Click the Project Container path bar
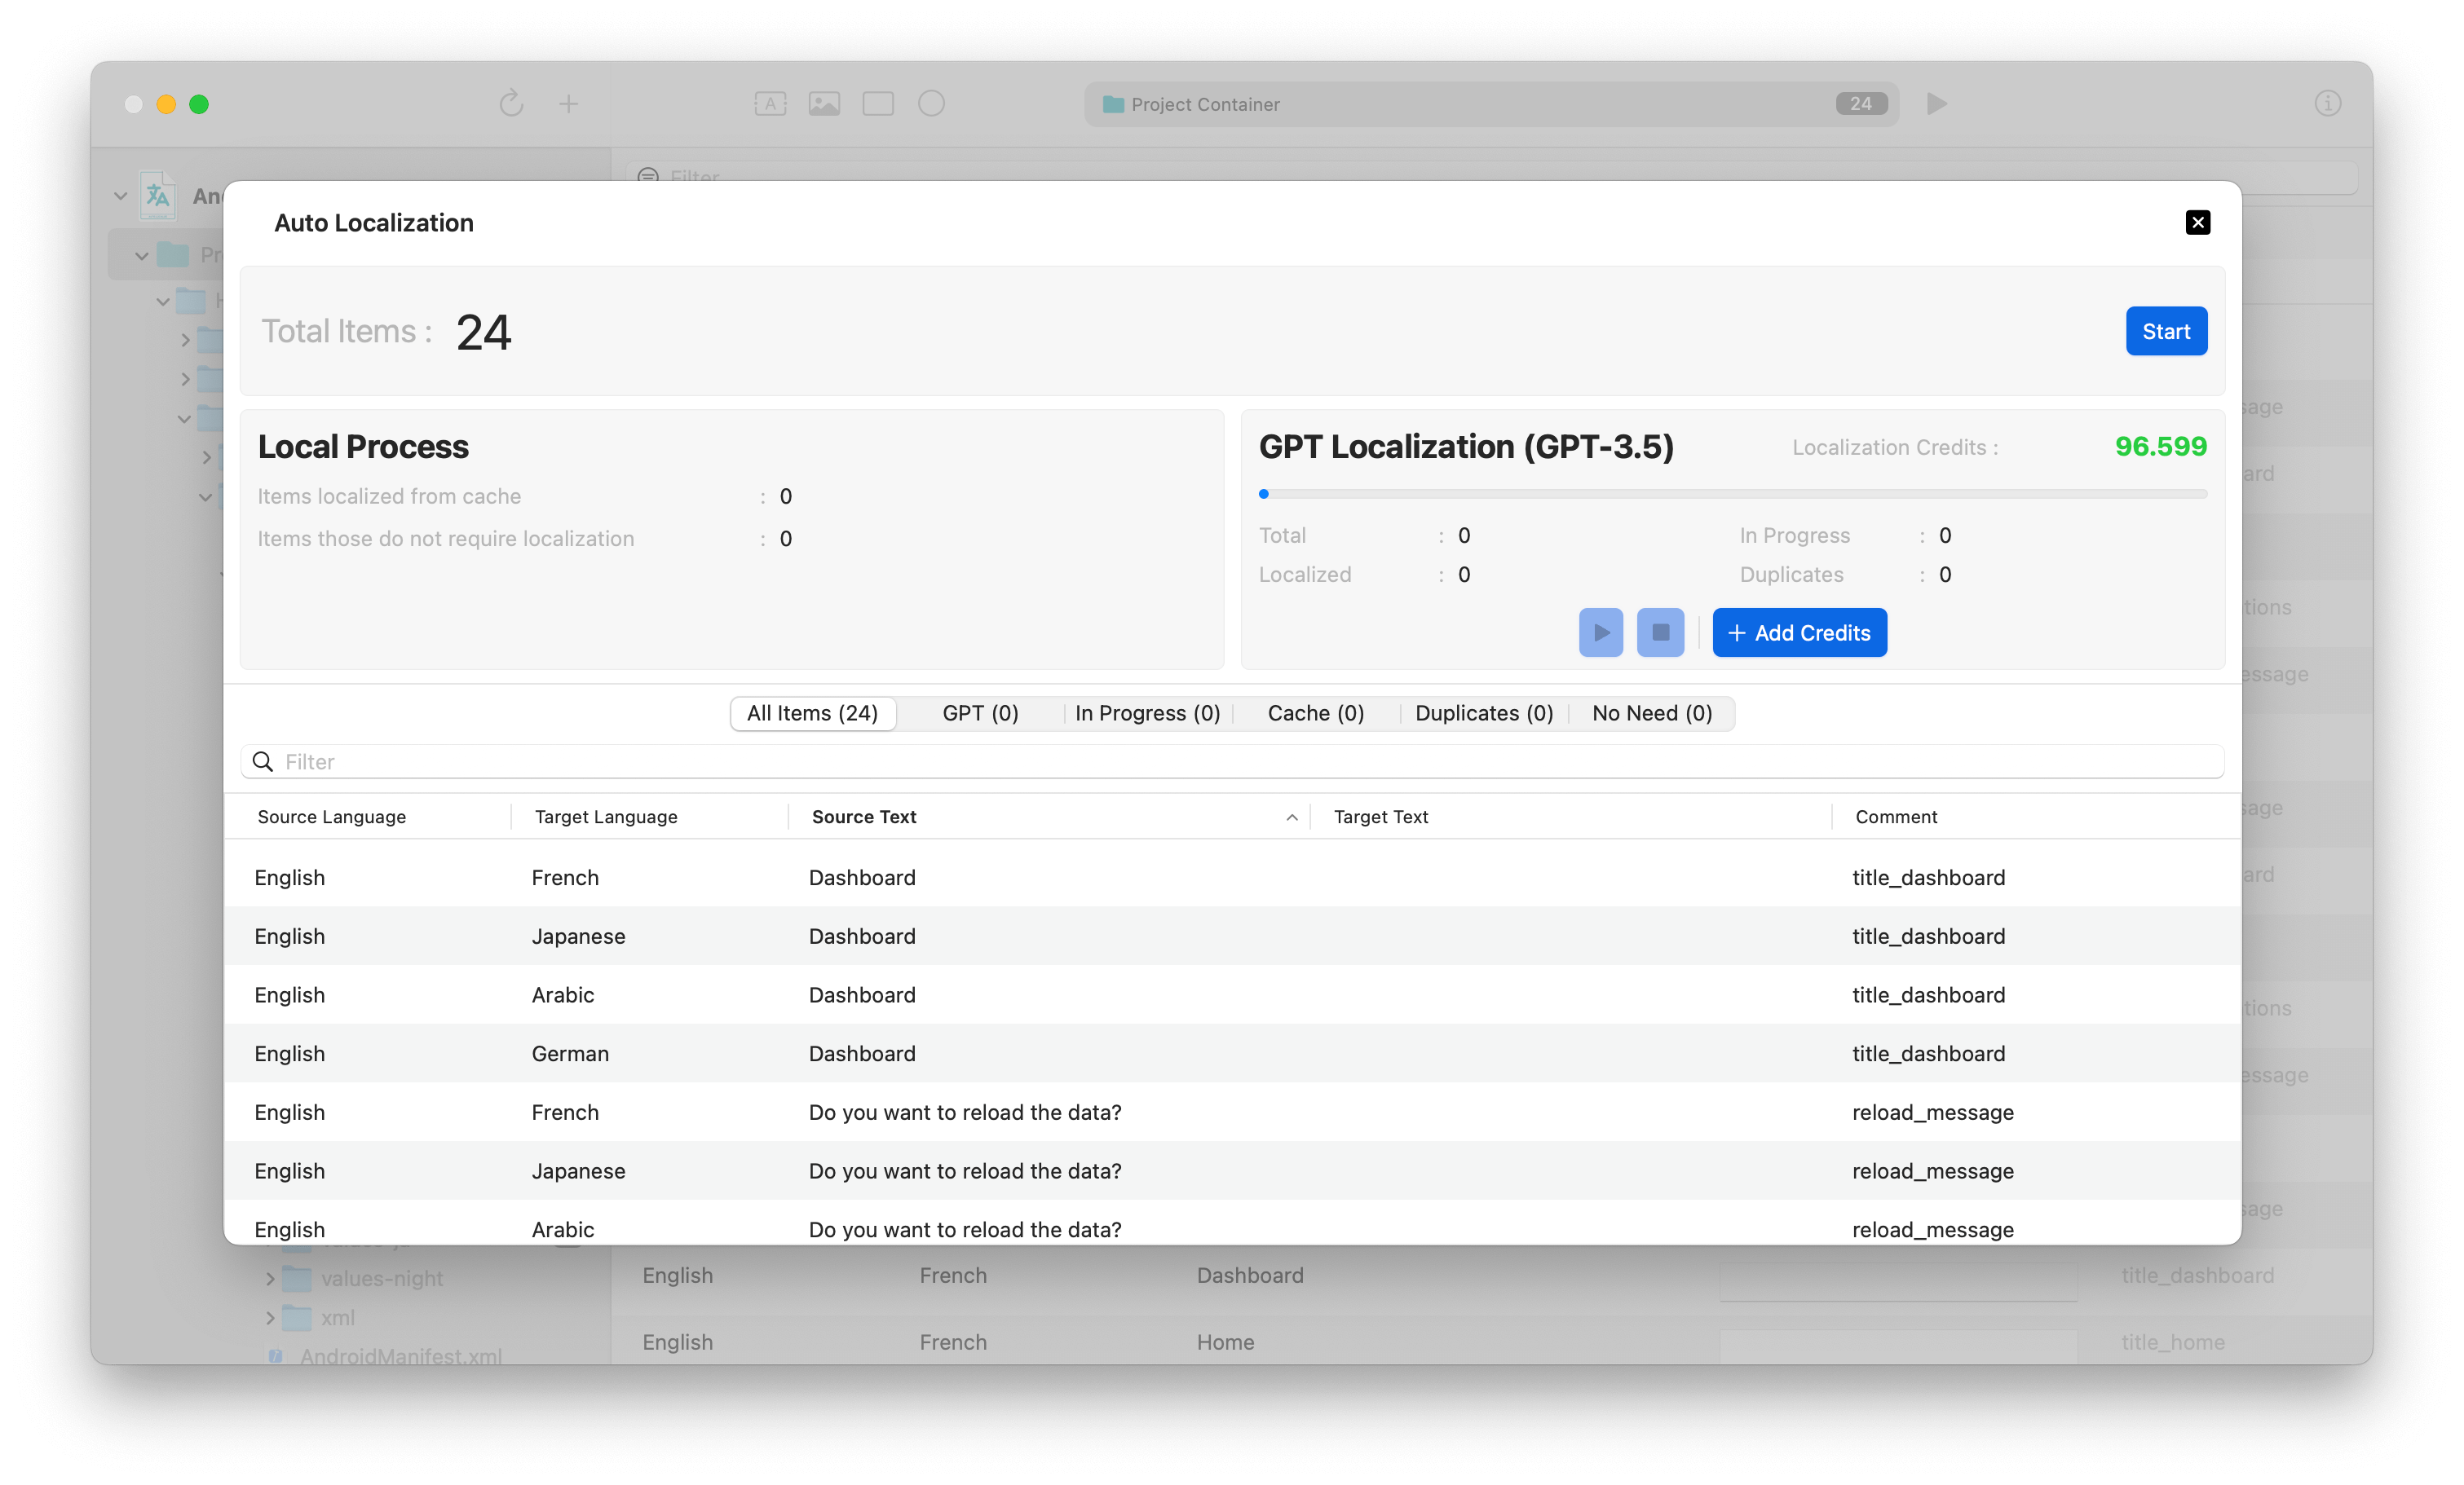The height and width of the screenshot is (1485, 2464). (1491, 104)
